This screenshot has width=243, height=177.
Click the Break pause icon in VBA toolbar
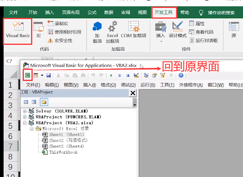[120, 75]
